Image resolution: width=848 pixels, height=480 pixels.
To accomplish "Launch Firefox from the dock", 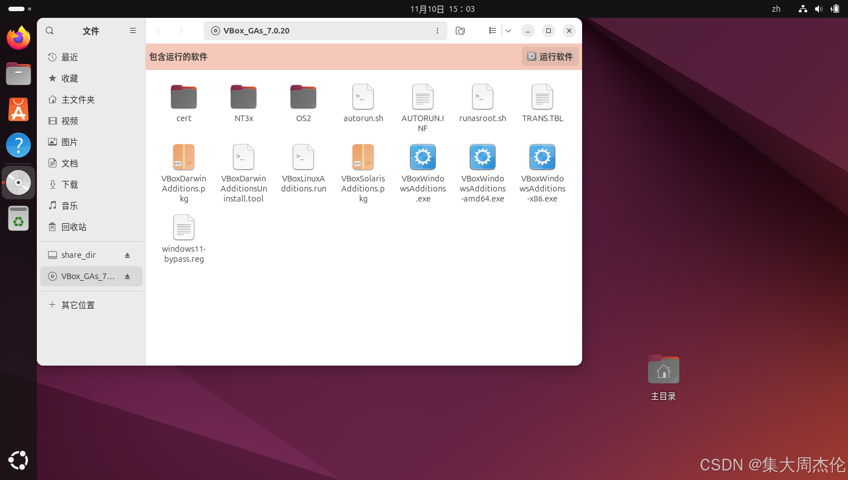I will click(x=18, y=38).
